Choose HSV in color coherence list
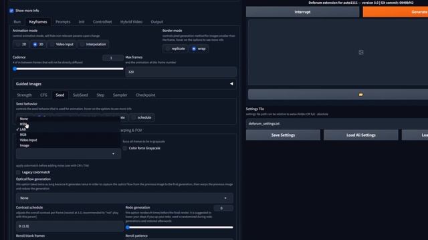Screen dimensions: 428x240 pyautogui.click(x=68, y=124)
